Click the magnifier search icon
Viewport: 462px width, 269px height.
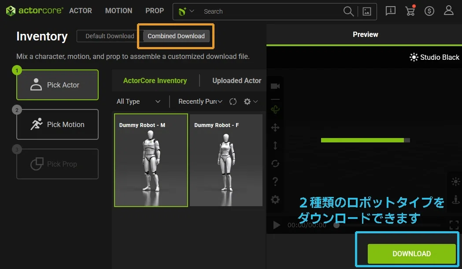[x=348, y=11]
